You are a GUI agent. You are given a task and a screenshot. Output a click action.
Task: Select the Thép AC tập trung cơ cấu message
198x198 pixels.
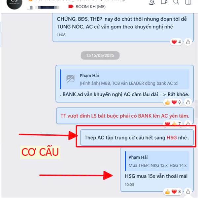pos(137,138)
